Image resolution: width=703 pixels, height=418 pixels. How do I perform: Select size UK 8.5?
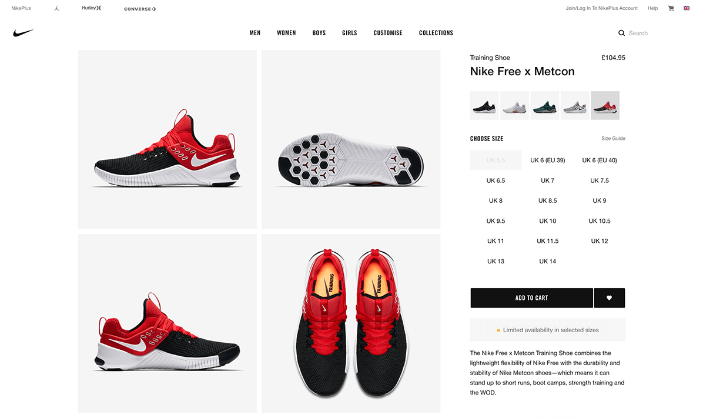point(547,200)
